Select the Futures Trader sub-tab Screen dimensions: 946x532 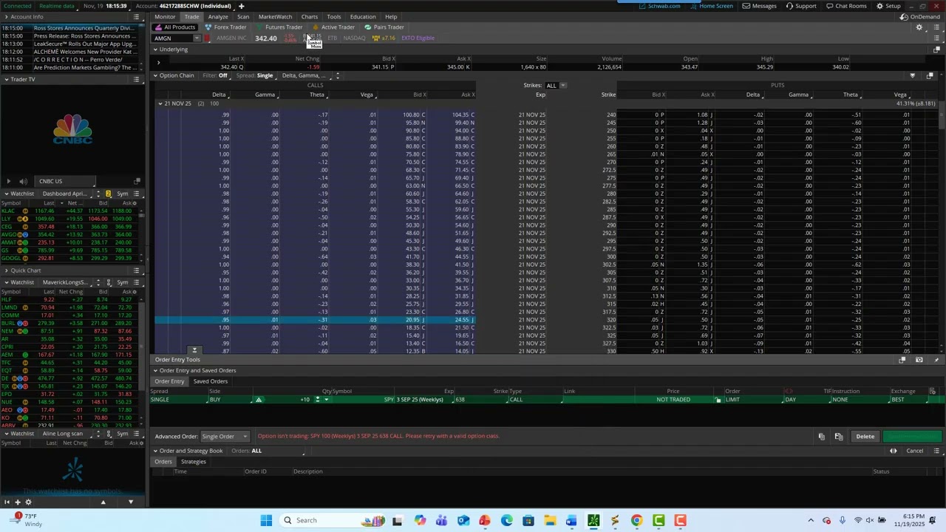point(279,27)
